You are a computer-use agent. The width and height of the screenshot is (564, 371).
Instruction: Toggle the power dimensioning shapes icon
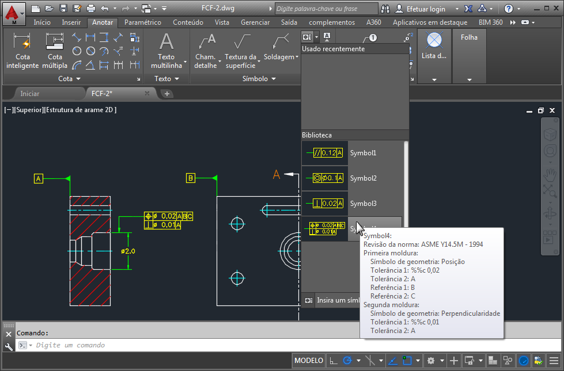508,361
